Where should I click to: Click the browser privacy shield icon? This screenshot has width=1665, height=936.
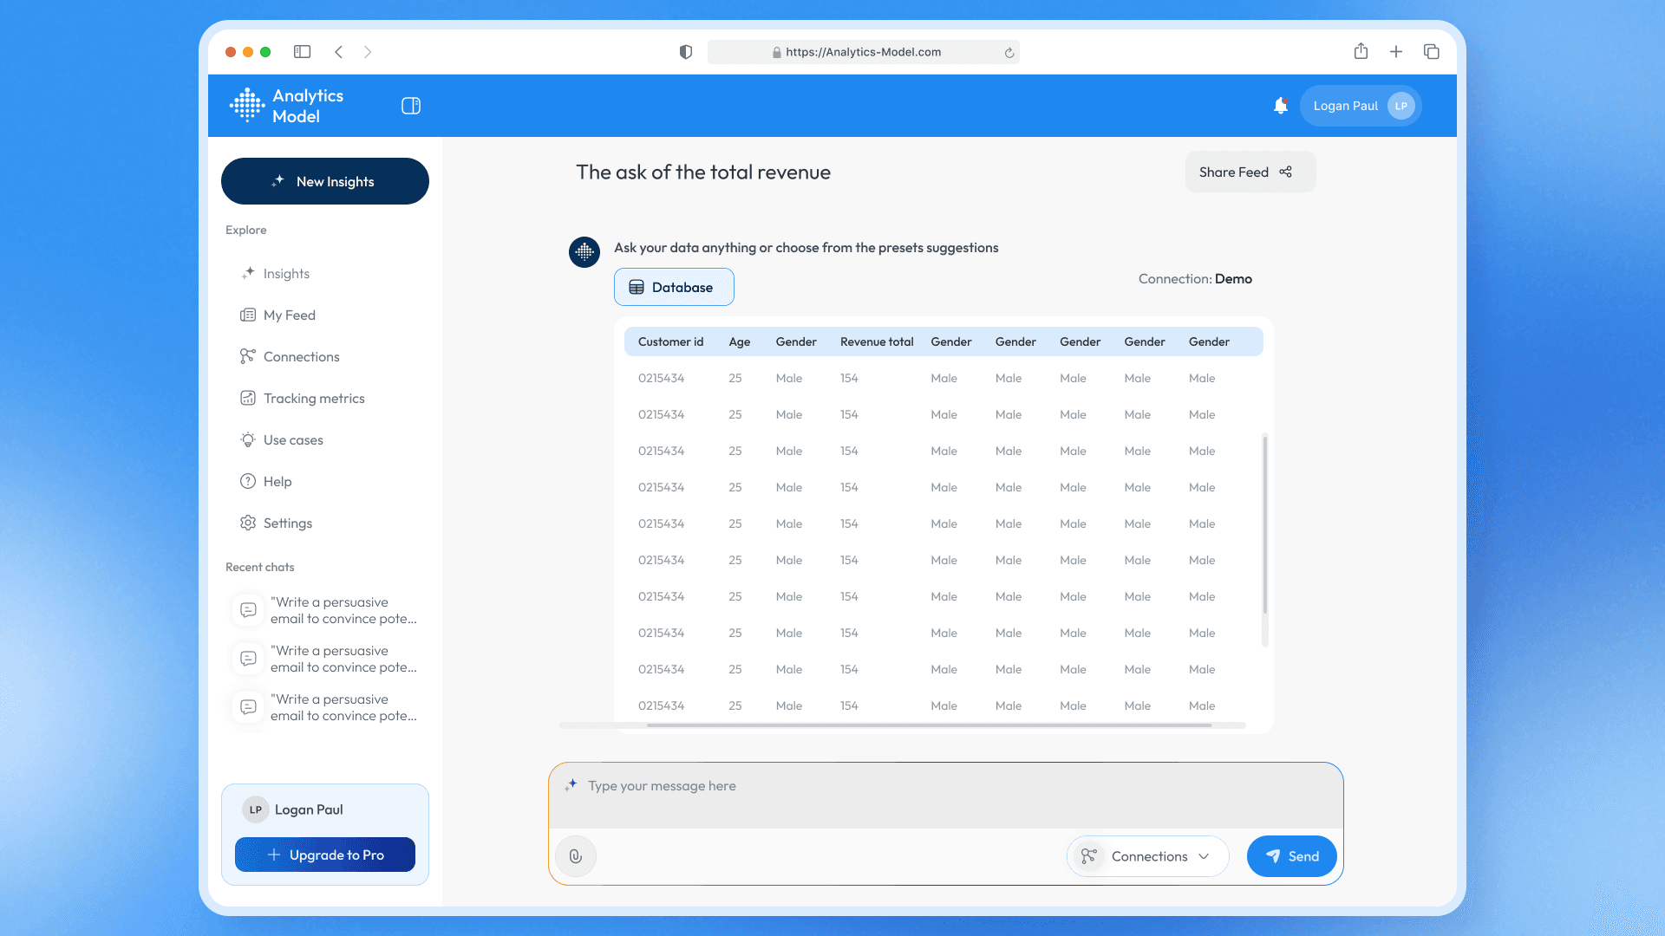pos(686,52)
